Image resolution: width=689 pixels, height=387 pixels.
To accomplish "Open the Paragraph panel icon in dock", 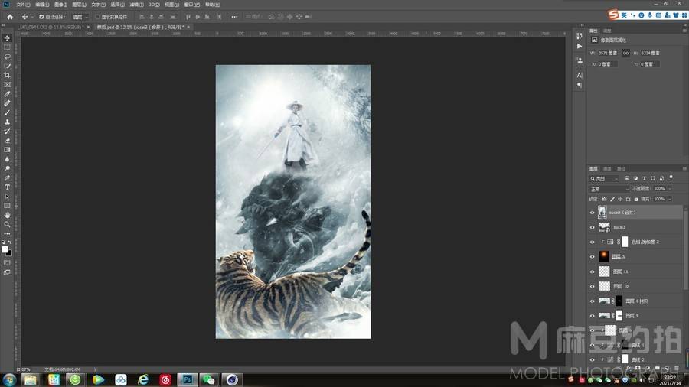I will click(580, 85).
